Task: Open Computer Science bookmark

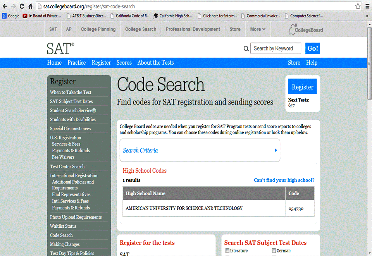Action: [x=304, y=16]
